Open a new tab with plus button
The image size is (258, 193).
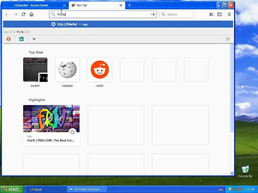coord(130,5)
